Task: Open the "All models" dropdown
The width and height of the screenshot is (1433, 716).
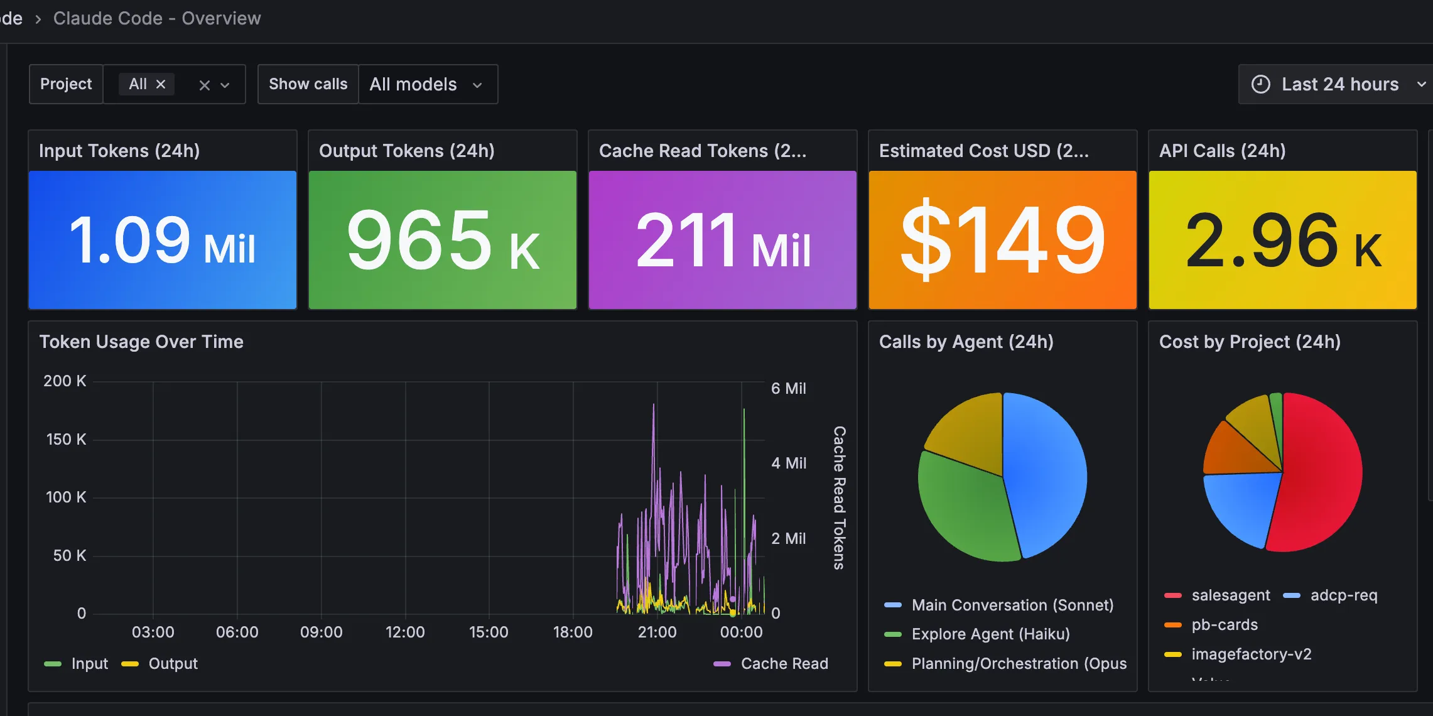Action: 428,84
